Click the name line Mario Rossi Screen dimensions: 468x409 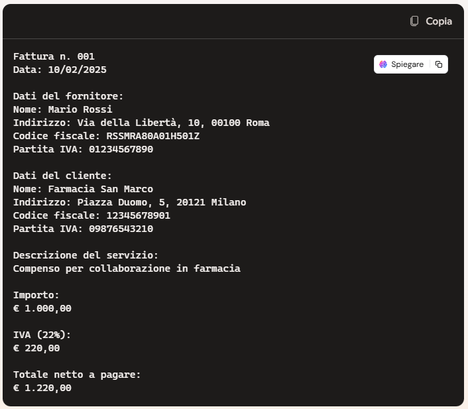(63, 109)
